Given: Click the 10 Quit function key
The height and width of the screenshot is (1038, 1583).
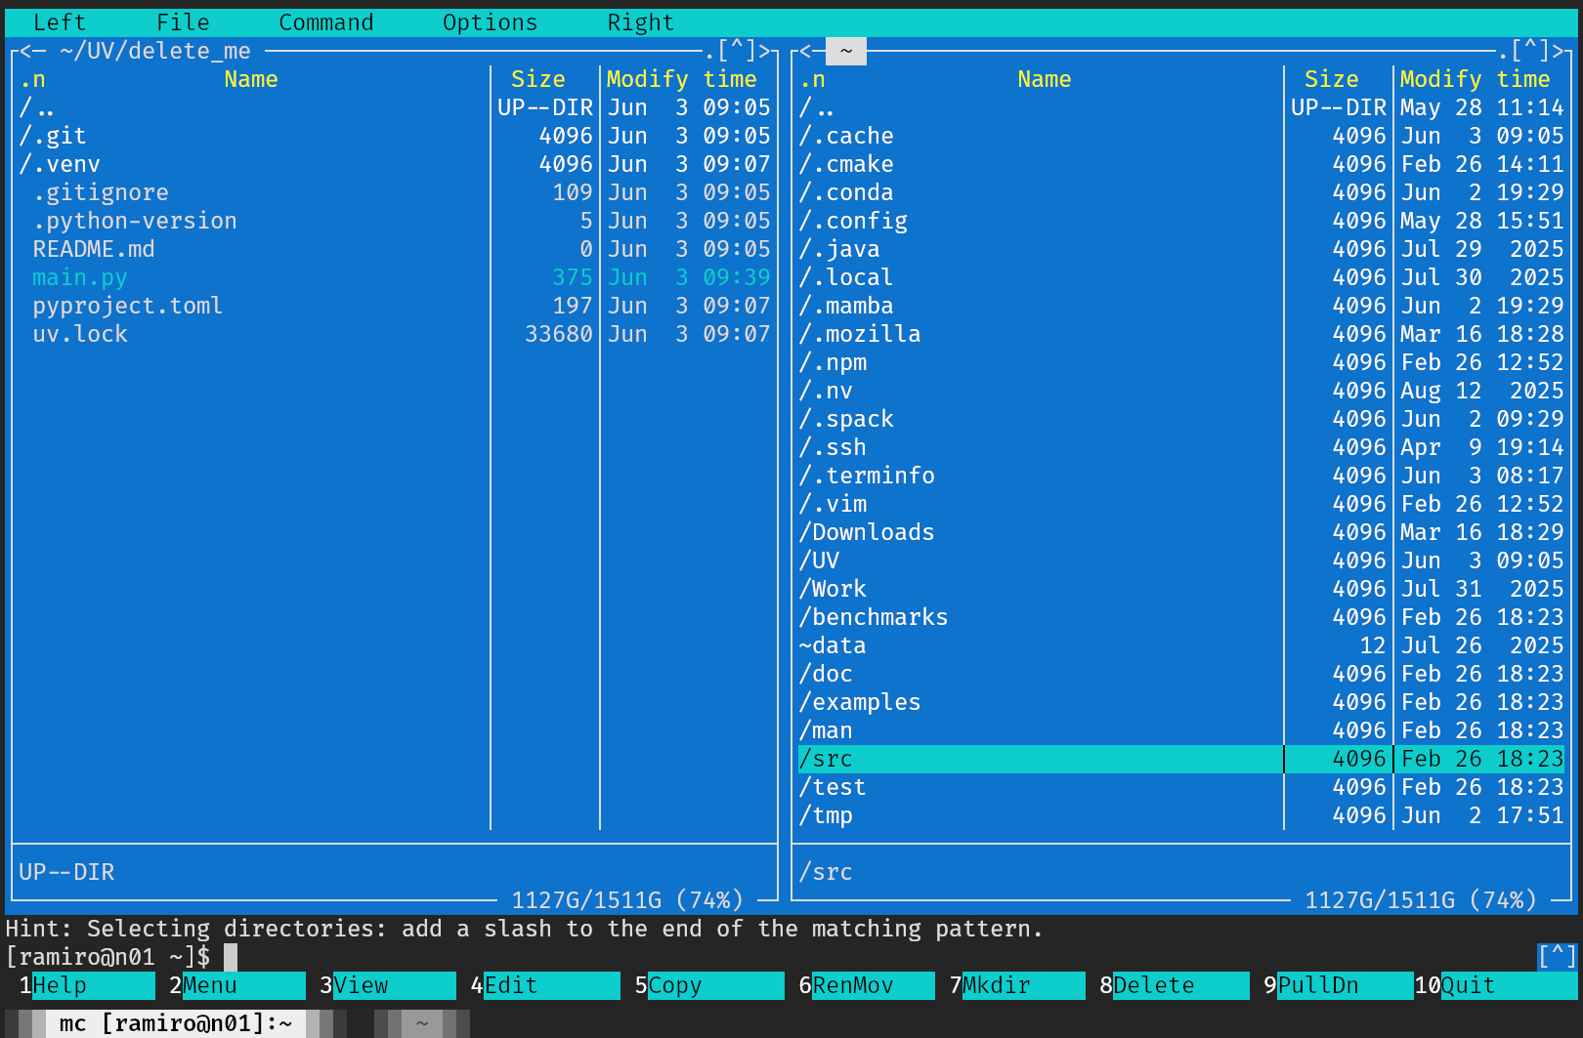Looking at the screenshot, I should pyautogui.click(x=1495, y=985).
